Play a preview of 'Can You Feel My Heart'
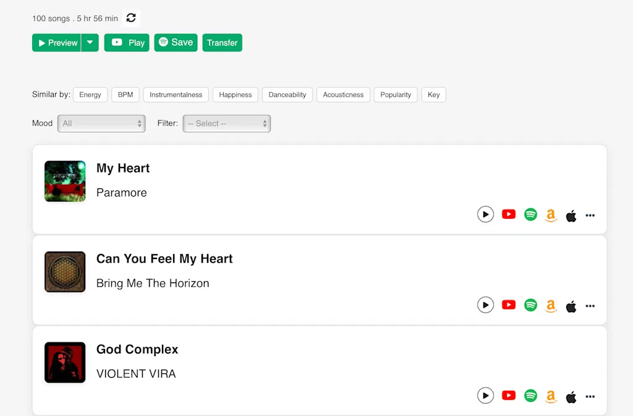The height and width of the screenshot is (416, 633). (x=485, y=305)
